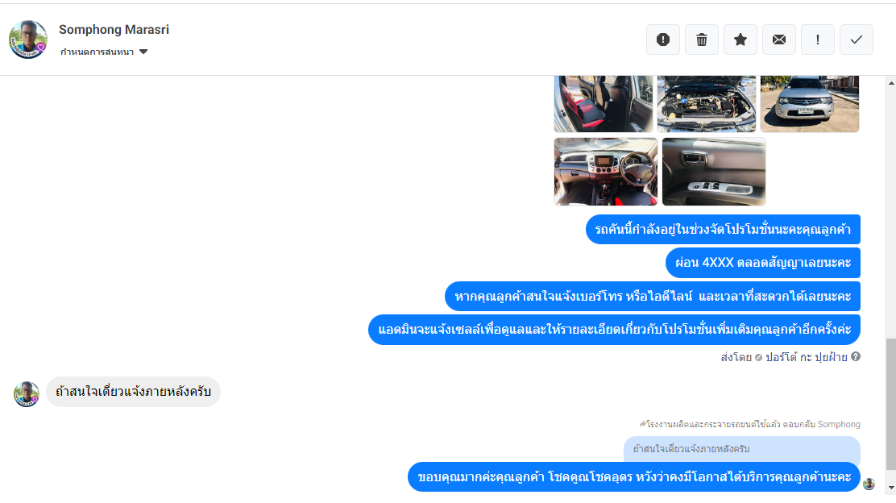Click the scrollbar up arrow
This screenshot has height=503, width=896.
click(891, 84)
